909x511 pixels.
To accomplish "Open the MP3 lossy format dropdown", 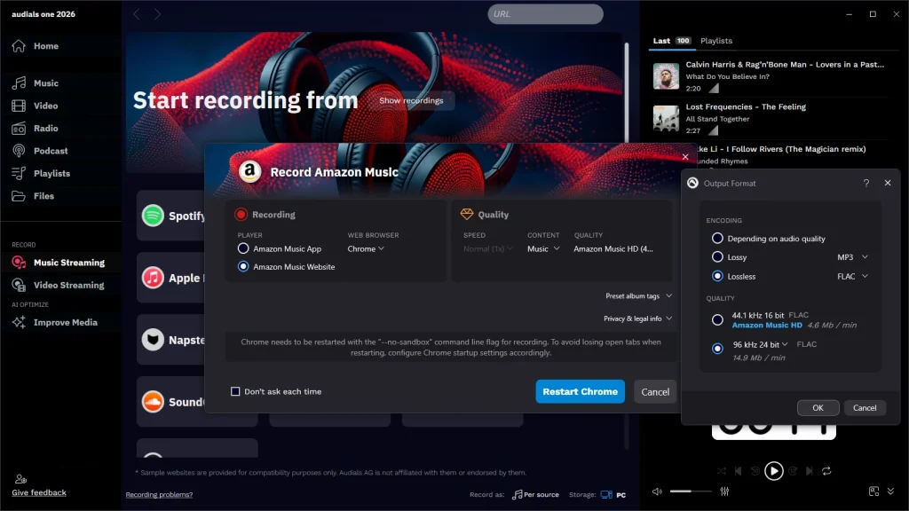I will (x=852, y=256).
